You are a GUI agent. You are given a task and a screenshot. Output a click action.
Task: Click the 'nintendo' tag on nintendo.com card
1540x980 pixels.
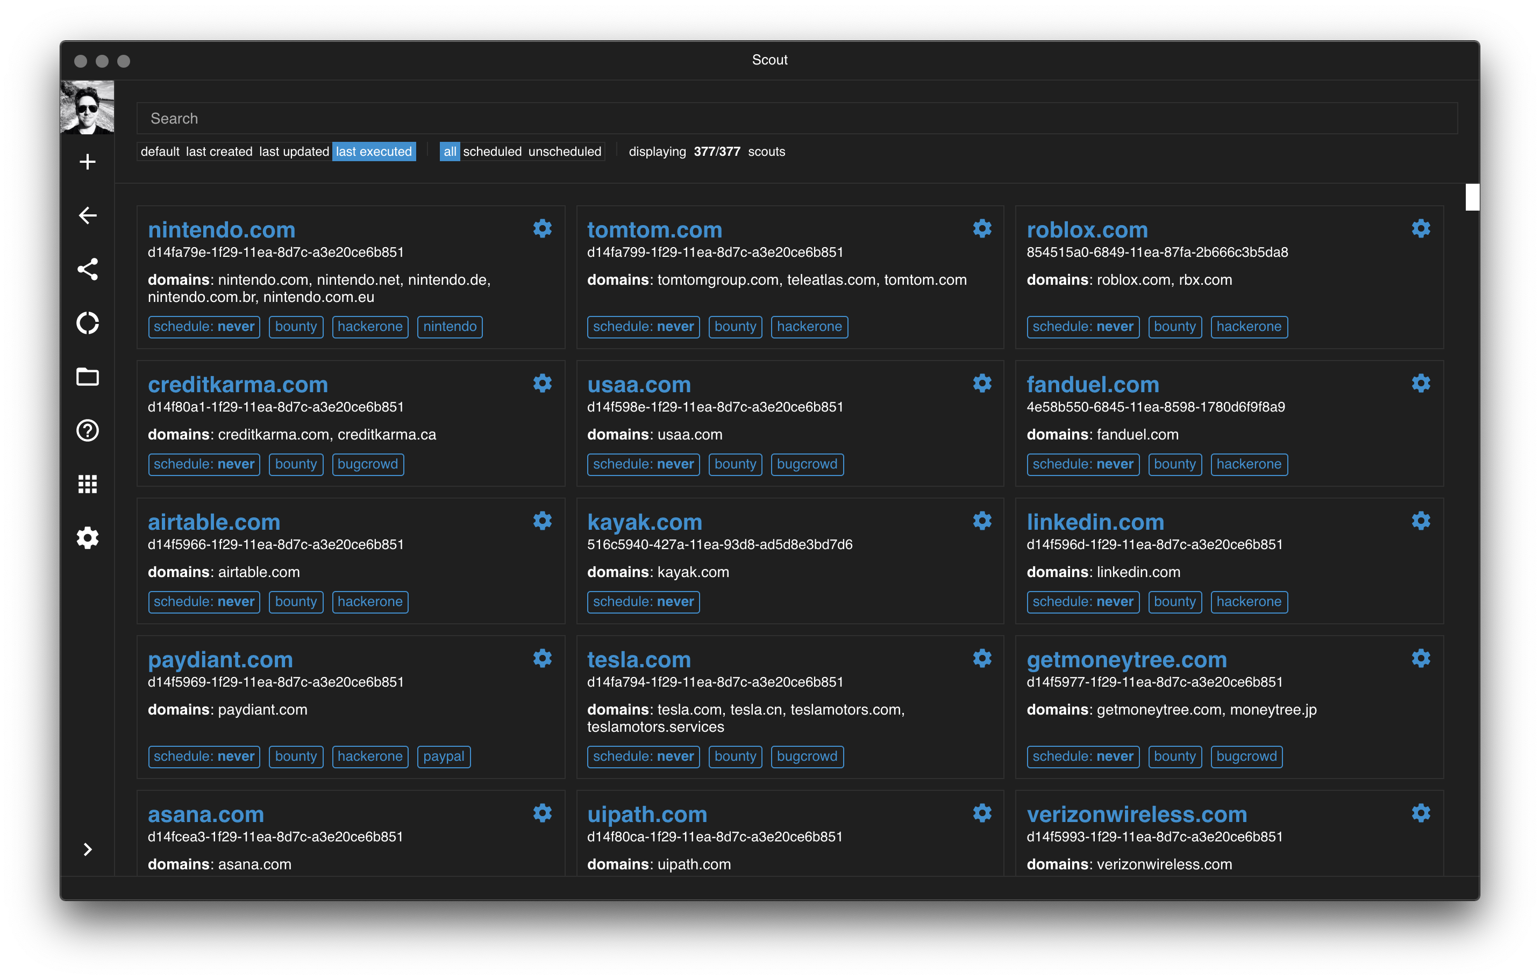(449, 327)
